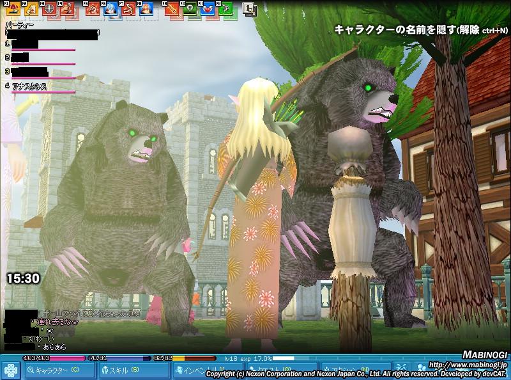511x380 pixels.
Task: Click アナスタシス's pink party HP bar
Action: [43, 92]
